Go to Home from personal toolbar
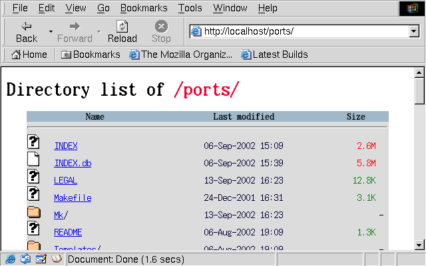The height and width of the screenshot is (266, 426). (29, 55)
